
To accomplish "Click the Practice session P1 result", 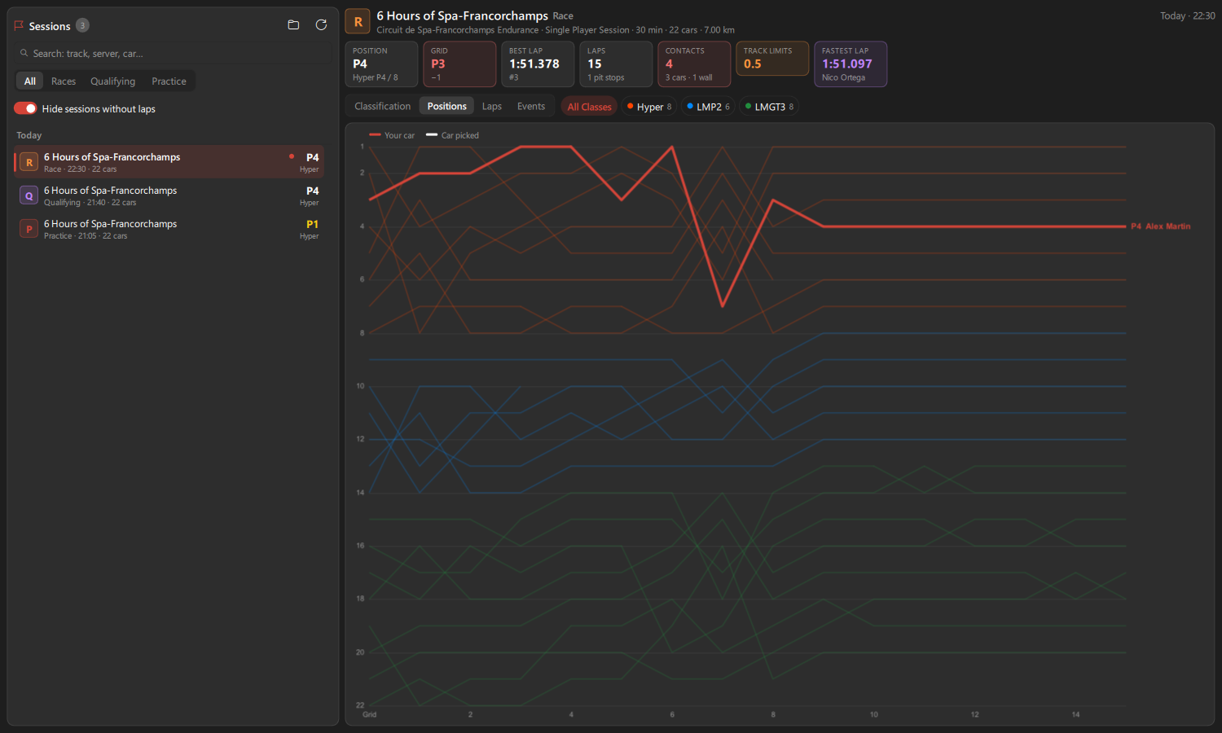I will [312, 224].
